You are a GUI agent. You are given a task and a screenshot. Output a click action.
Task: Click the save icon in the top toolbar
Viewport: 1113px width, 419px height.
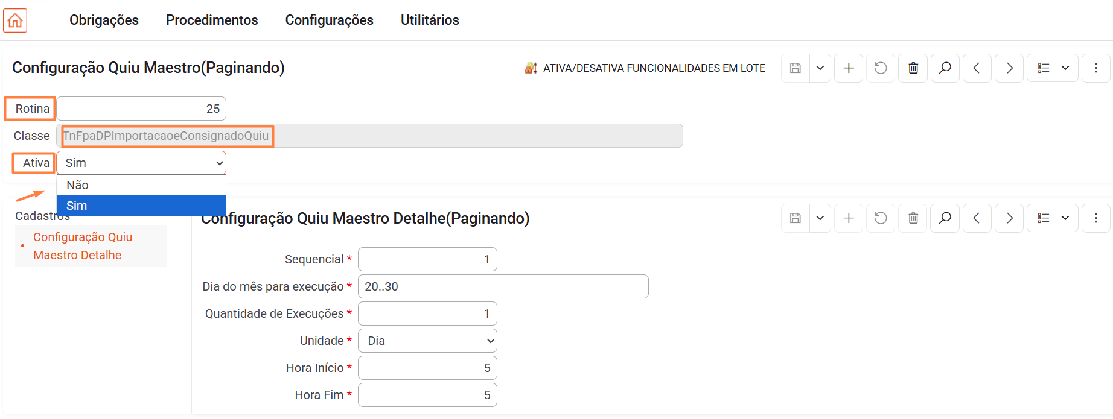[x=796, y=68]
